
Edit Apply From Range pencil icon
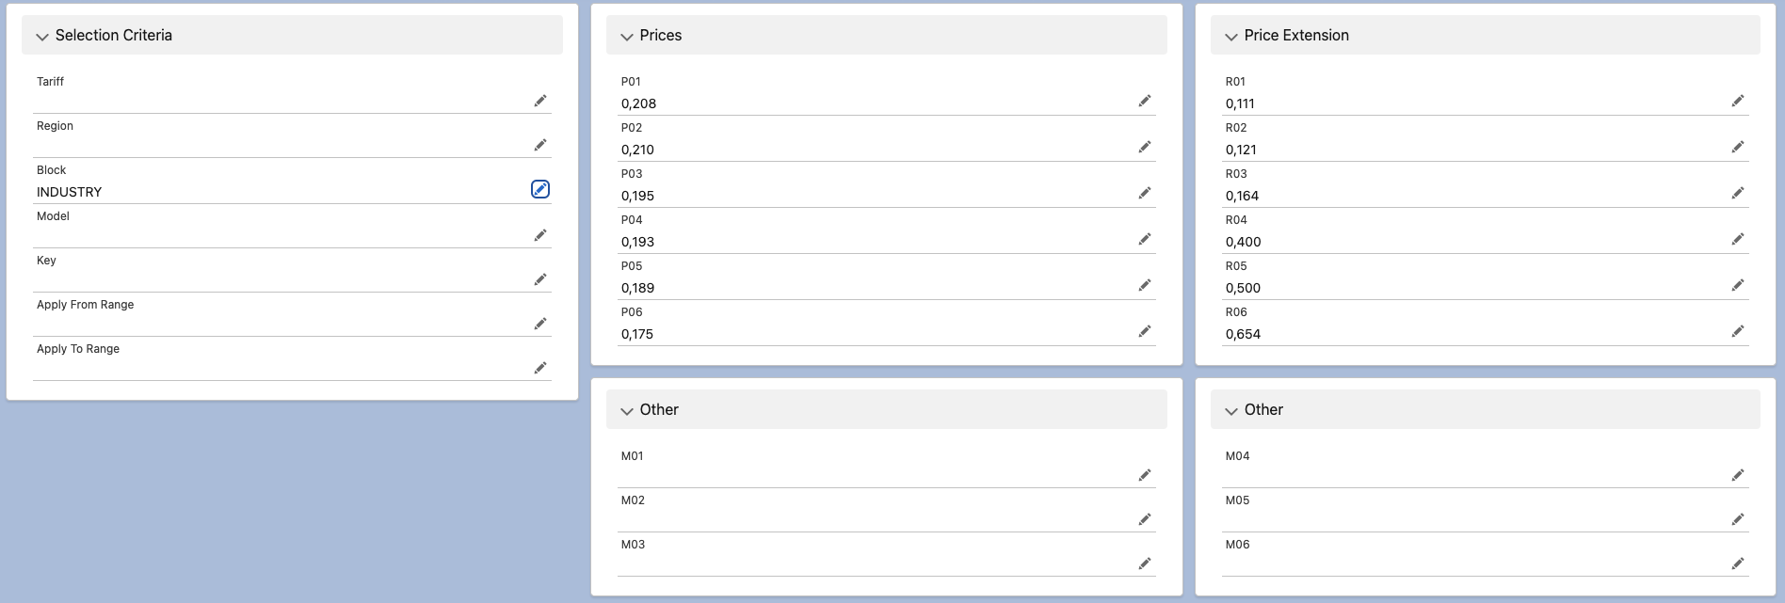(540, 324)
